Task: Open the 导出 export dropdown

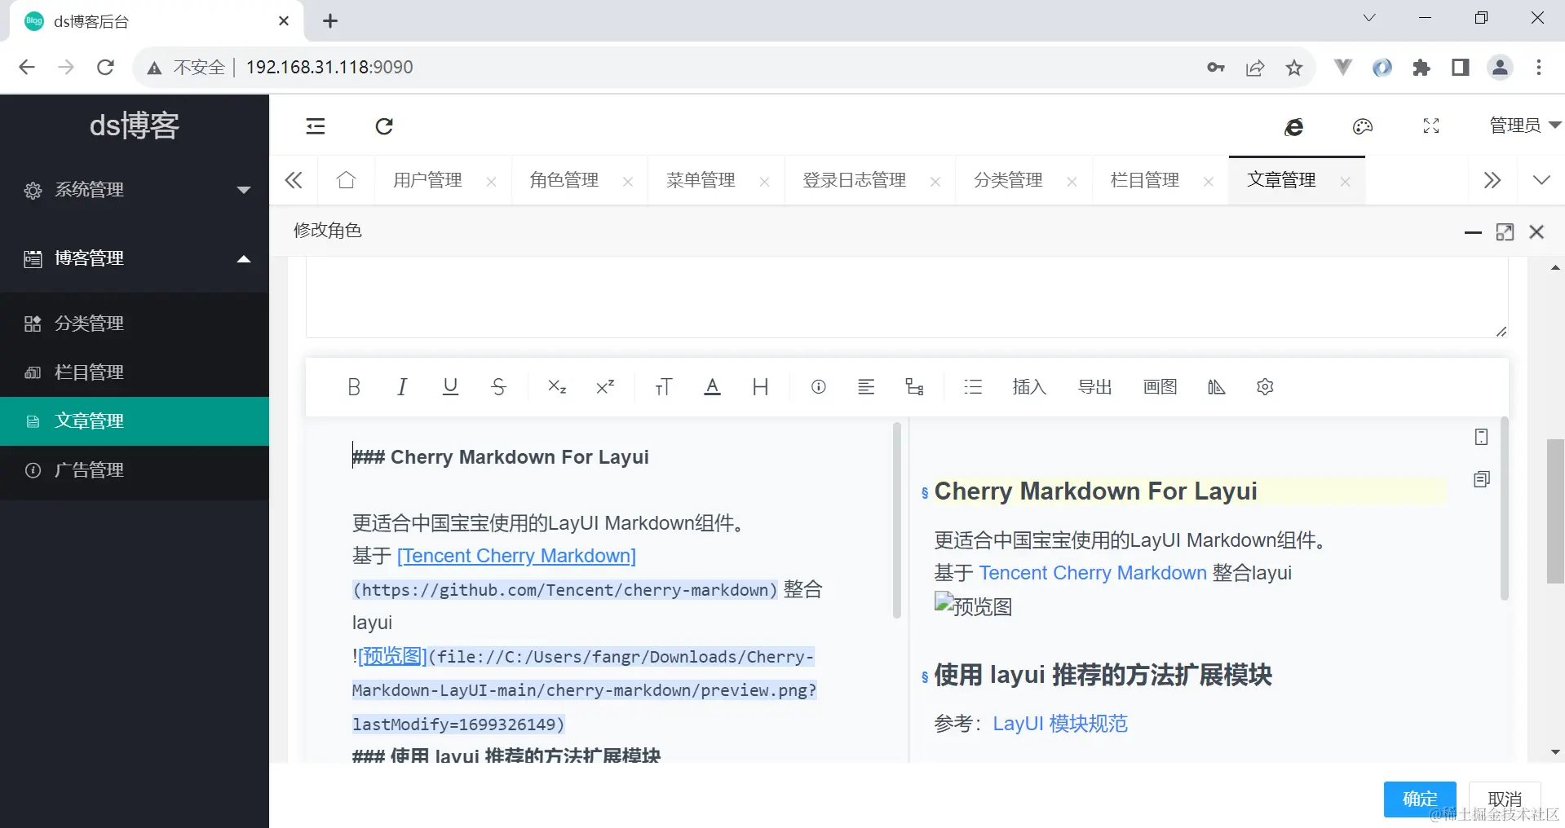Action: point(1094,387)
